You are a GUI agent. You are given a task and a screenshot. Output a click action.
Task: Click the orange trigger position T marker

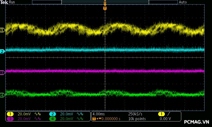click(x=105, y=8)
